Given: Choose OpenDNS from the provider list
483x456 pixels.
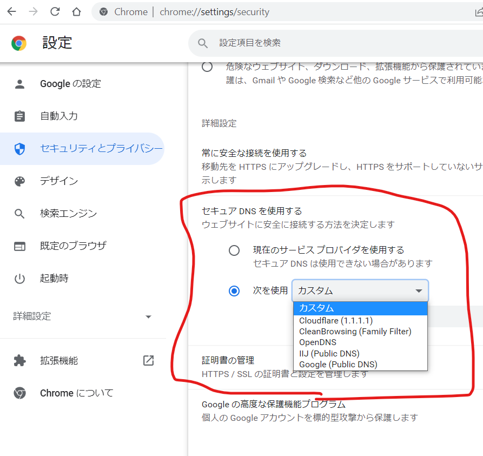Looking at the screenshot, I should click(x=360, y=342).
